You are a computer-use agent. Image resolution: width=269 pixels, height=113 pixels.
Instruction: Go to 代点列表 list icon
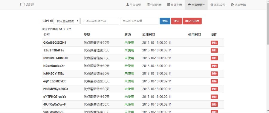click(x=148, y=5)
